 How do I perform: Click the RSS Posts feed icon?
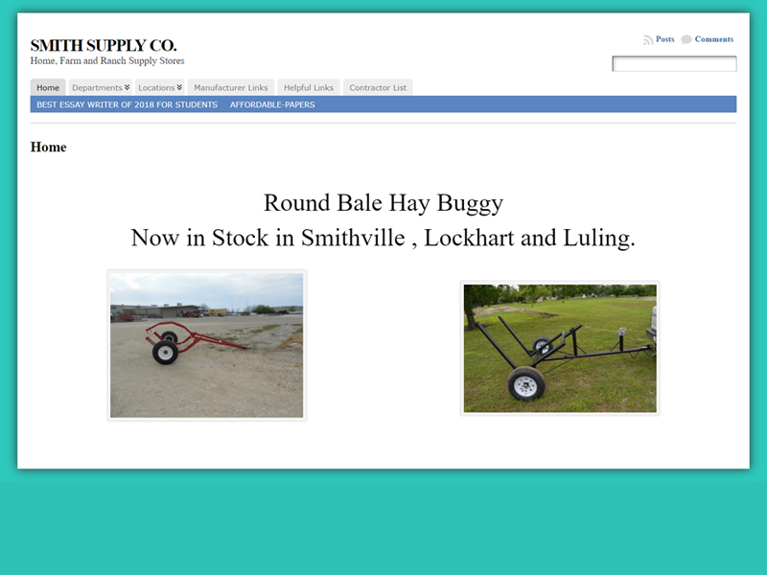tap(648, 40)
